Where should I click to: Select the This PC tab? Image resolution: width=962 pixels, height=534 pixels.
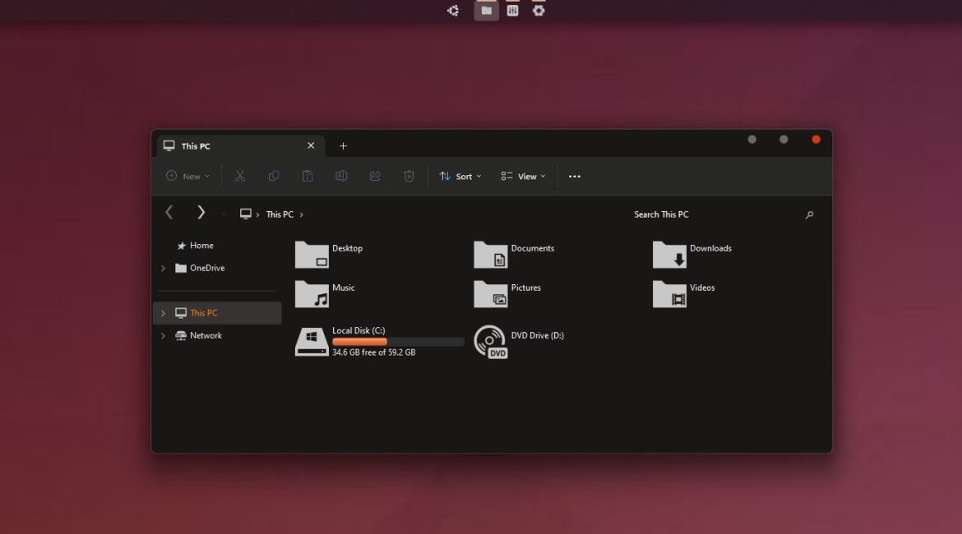pos(240,146)
